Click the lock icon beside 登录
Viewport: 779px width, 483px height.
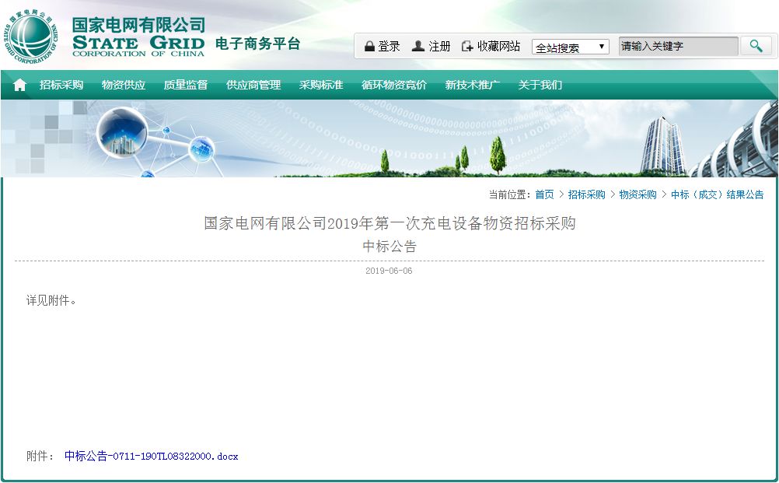[x=369, y=47]
